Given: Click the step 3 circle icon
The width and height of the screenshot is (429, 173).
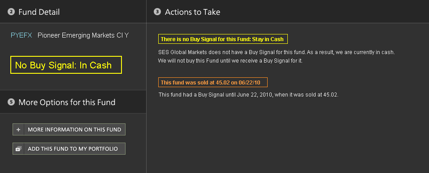Looking at the screenshot, I should [x=157, y=12].
